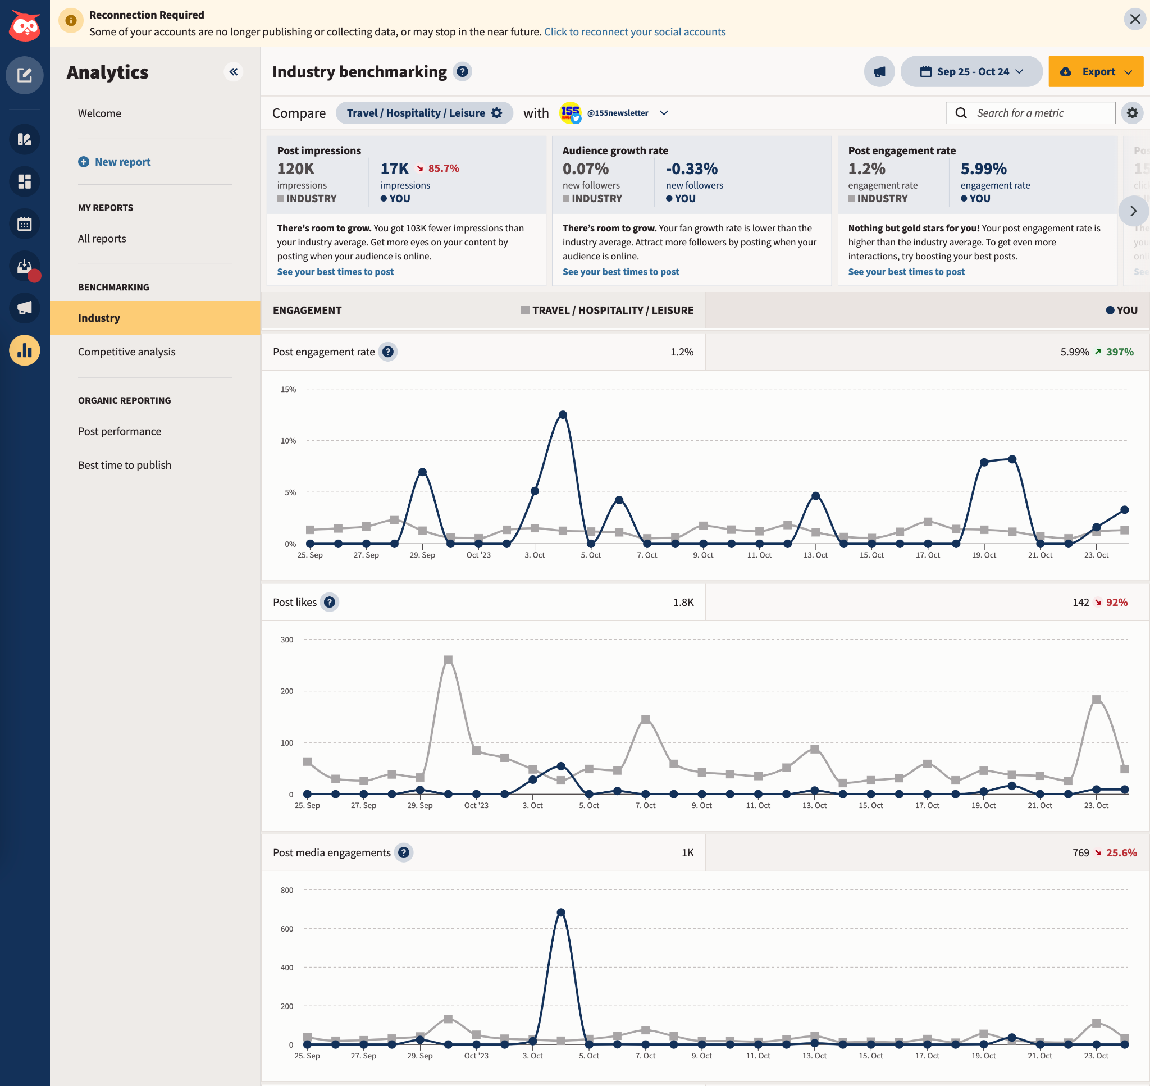Expand the Sep 25 - Oct 24 date range picker
1150x1086 pixels.
(x=972, y=71)
